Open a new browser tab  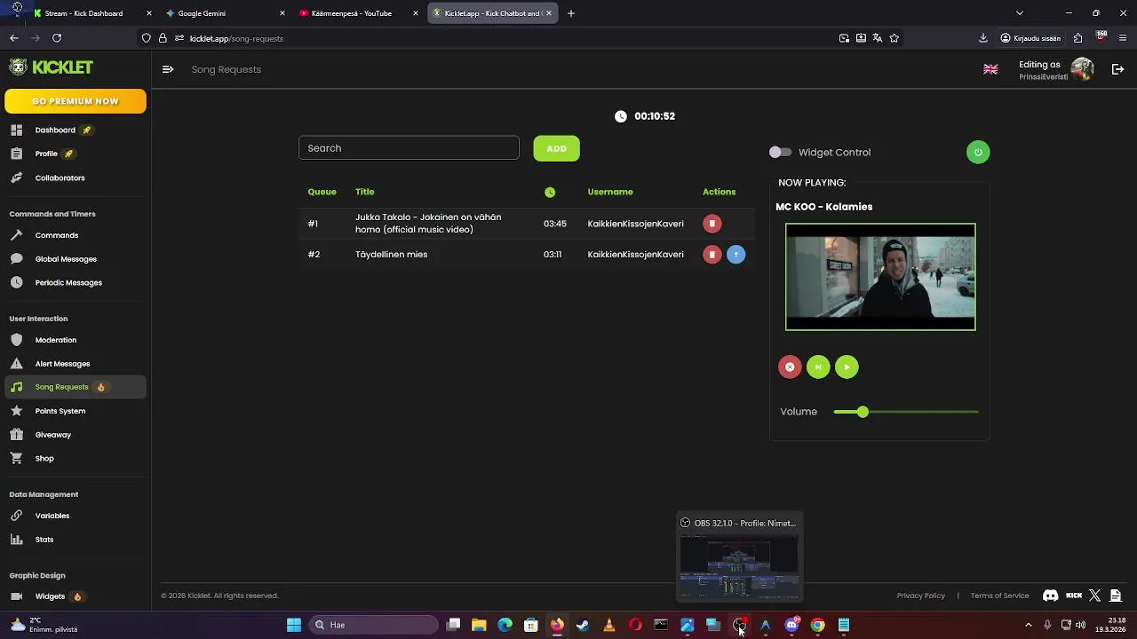[x=571, y=13]
